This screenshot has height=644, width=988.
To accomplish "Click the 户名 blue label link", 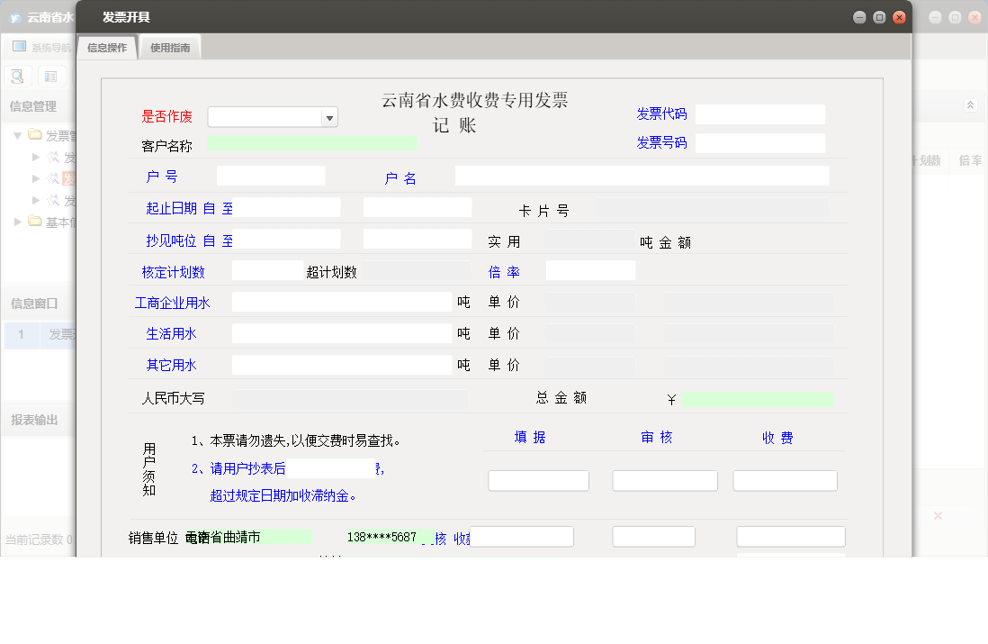I will coord(400,179).
